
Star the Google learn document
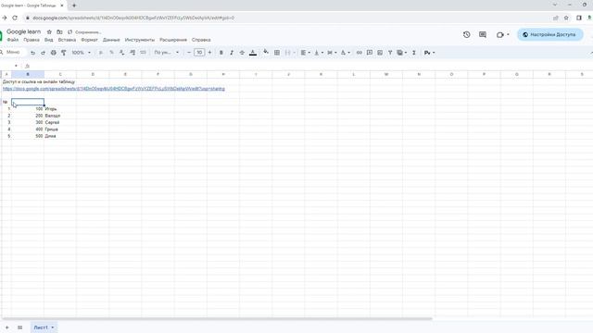pos(49,32)
